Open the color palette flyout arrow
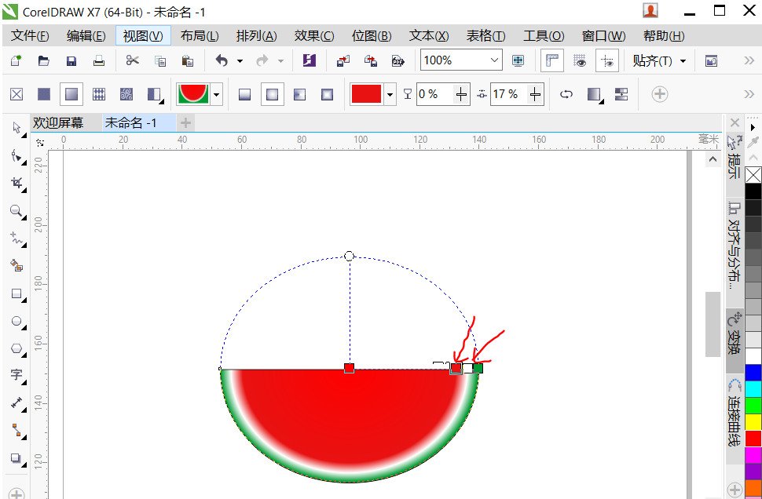This screenshot has width=762, height=499. tap(753, 128)
